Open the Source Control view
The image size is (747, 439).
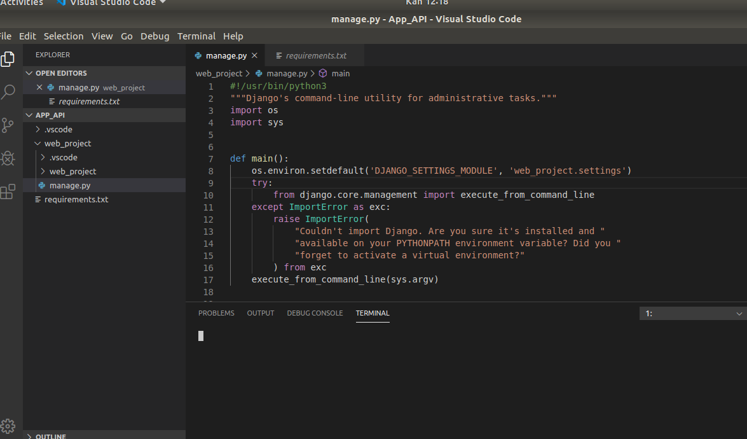(8, 125)
